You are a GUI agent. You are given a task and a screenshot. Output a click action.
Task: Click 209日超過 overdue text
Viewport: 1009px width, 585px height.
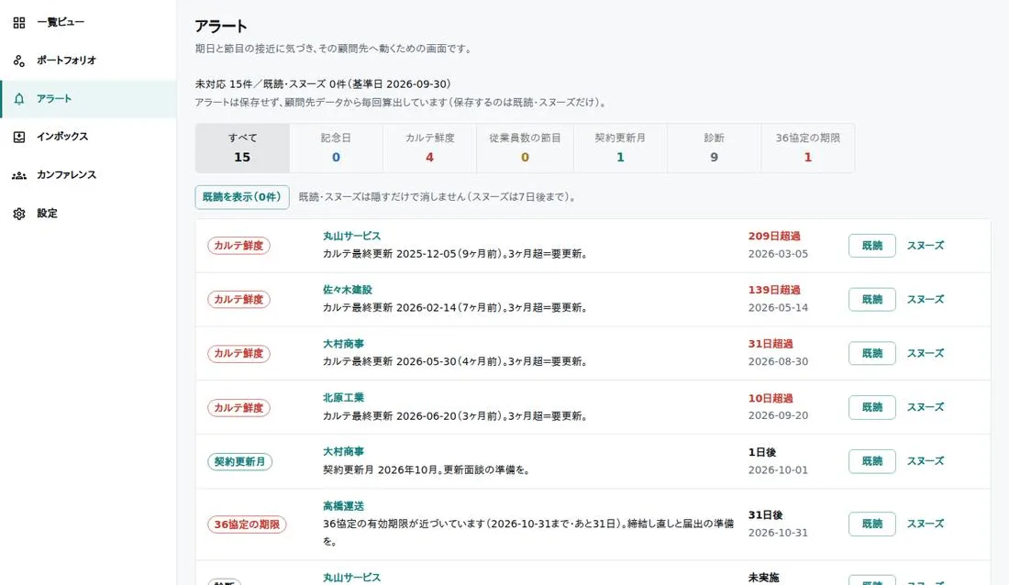[x=774, y=237]
